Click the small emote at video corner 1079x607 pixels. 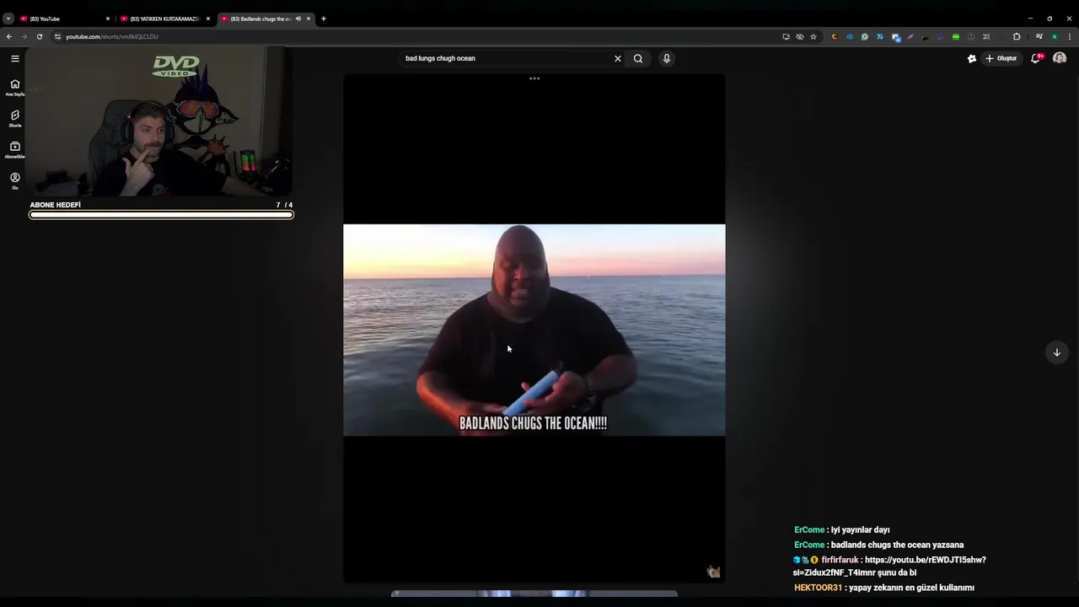click(x=713, y=572)
